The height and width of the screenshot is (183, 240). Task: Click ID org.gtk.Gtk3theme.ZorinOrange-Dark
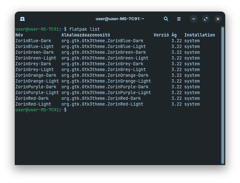coord(105,75)
